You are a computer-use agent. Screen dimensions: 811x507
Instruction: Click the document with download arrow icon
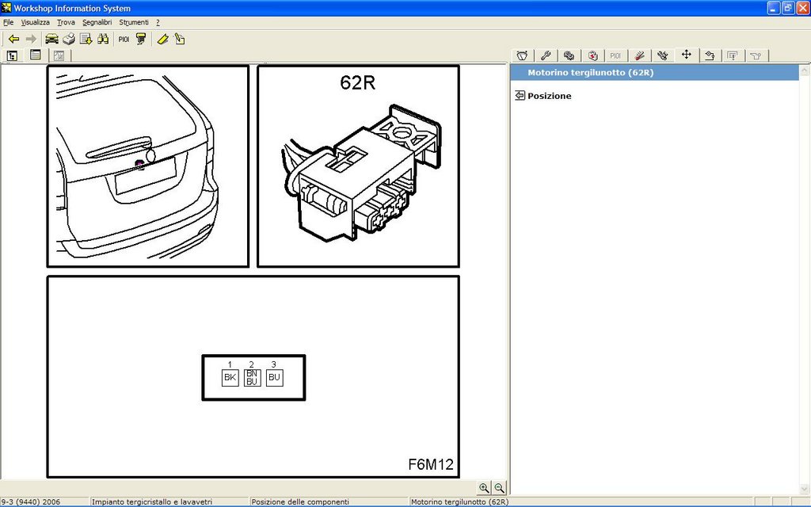point(86,39)
